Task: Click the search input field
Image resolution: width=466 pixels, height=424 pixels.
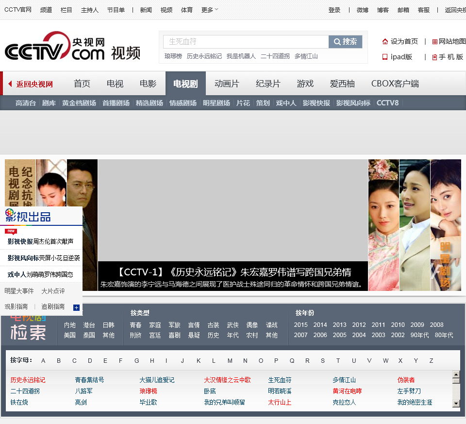Action: [x=246, y=42]
